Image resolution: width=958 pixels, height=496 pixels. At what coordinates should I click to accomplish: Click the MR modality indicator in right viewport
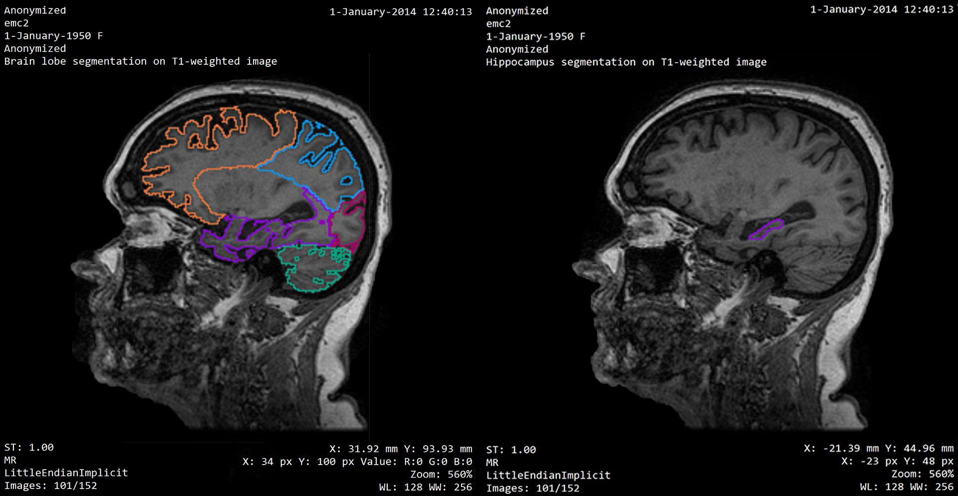pyautogui.click(x=491, y=463)
